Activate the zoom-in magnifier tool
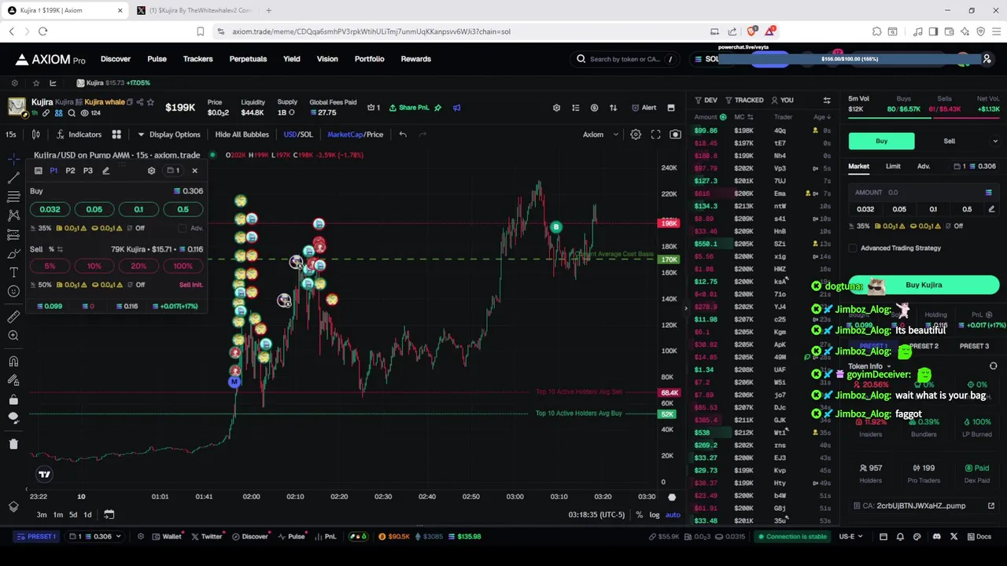 click(13, 336)
